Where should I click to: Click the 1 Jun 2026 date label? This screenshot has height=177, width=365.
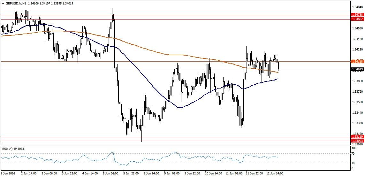pos(7,173)
